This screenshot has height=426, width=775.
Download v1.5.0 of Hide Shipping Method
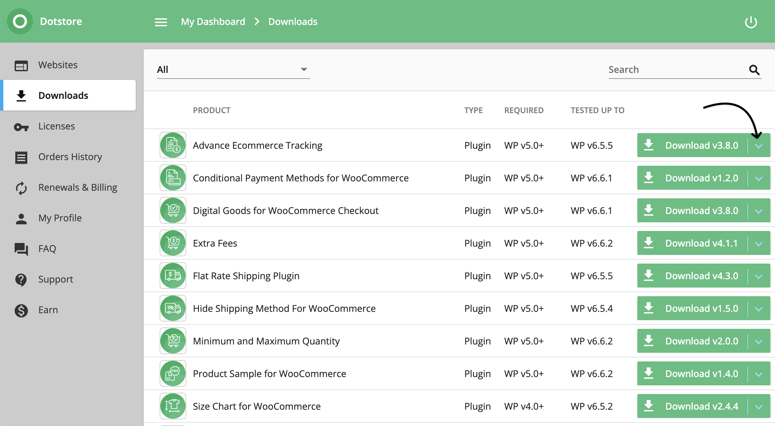(692, 308)
